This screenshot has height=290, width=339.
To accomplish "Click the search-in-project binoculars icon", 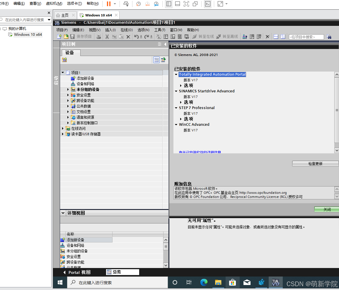I will coord(329,37).
